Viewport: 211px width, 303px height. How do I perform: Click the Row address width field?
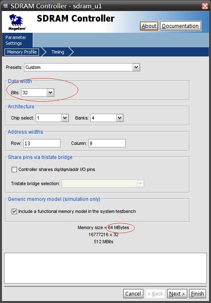point(42,143)
